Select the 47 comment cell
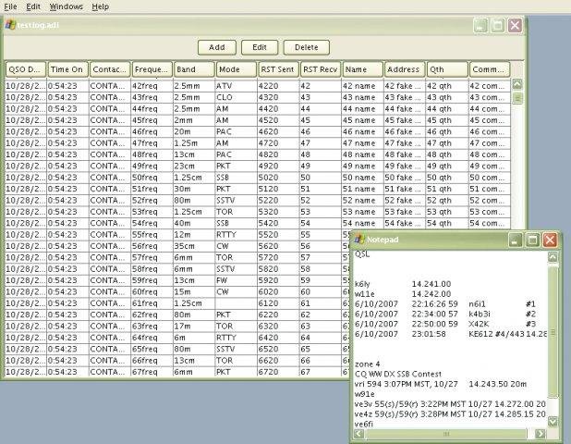571x444 pixels. (x=489, y=142)
